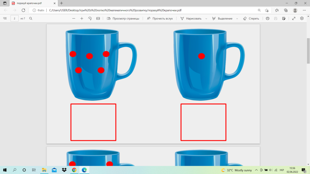The width and height of the screenshot is (310, 174).
Task: Start Прочесть вслух read aloud
Action: [x=160, y=18]
